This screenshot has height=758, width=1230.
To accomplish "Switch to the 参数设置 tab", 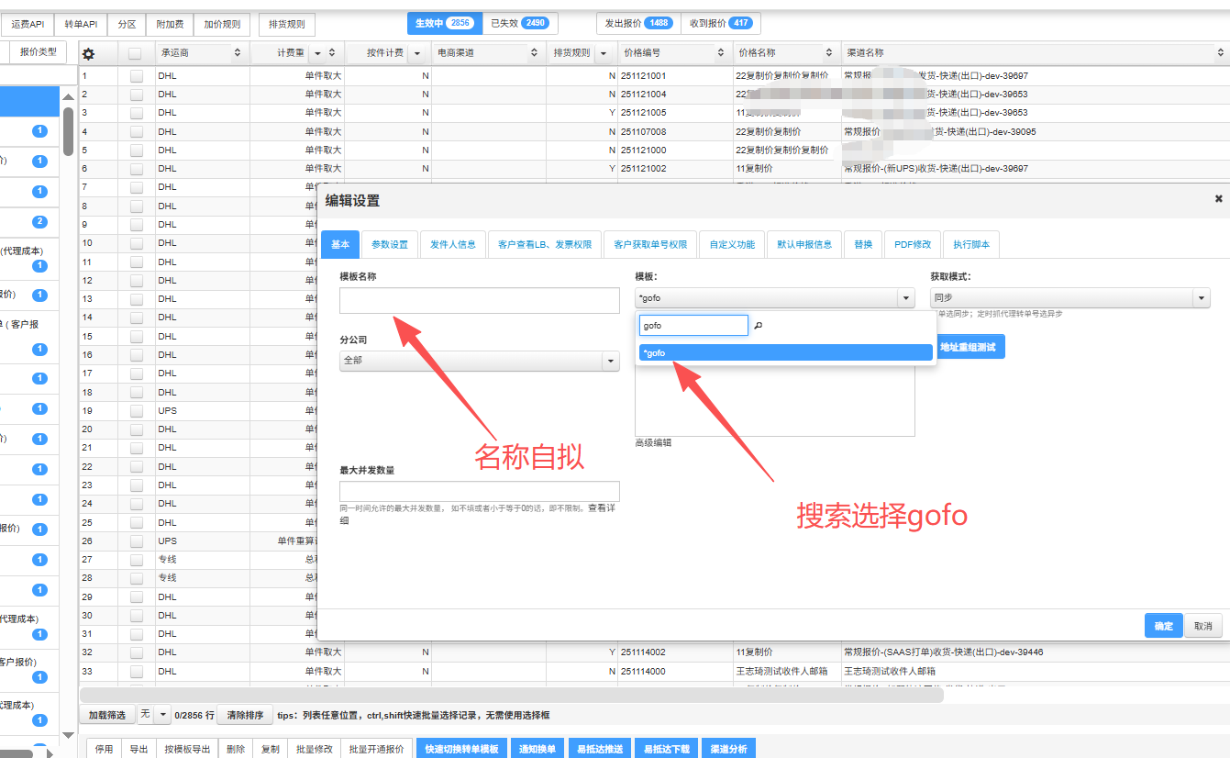I will click(x=390, y=244).
